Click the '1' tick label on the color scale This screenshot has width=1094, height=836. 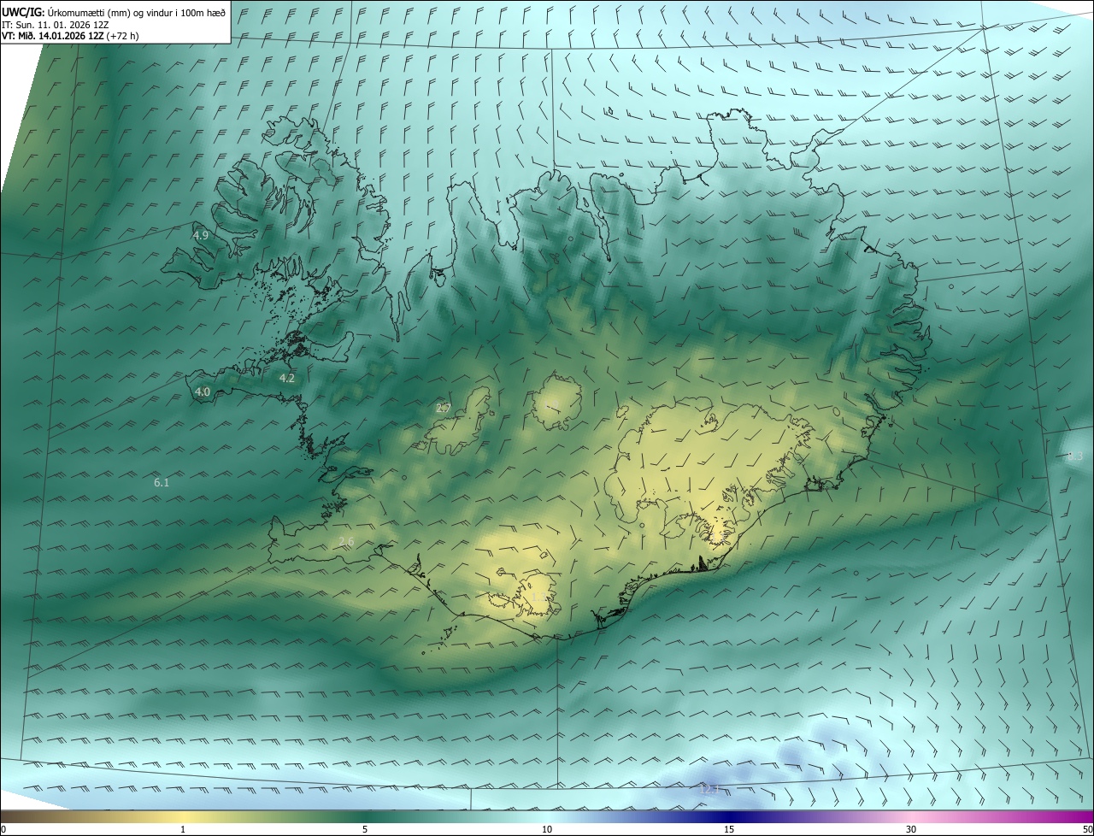click(x=183, y=830)
